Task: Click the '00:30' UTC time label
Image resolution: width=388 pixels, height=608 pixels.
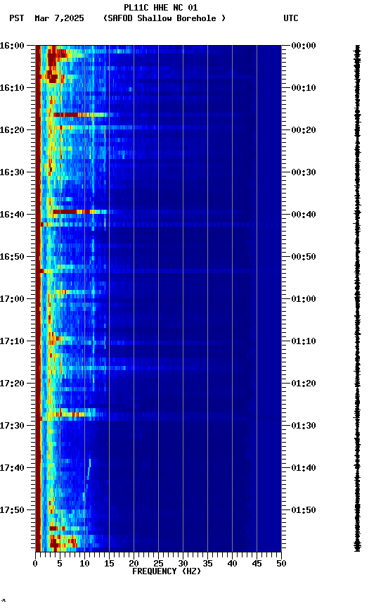Action: point(304,172)
